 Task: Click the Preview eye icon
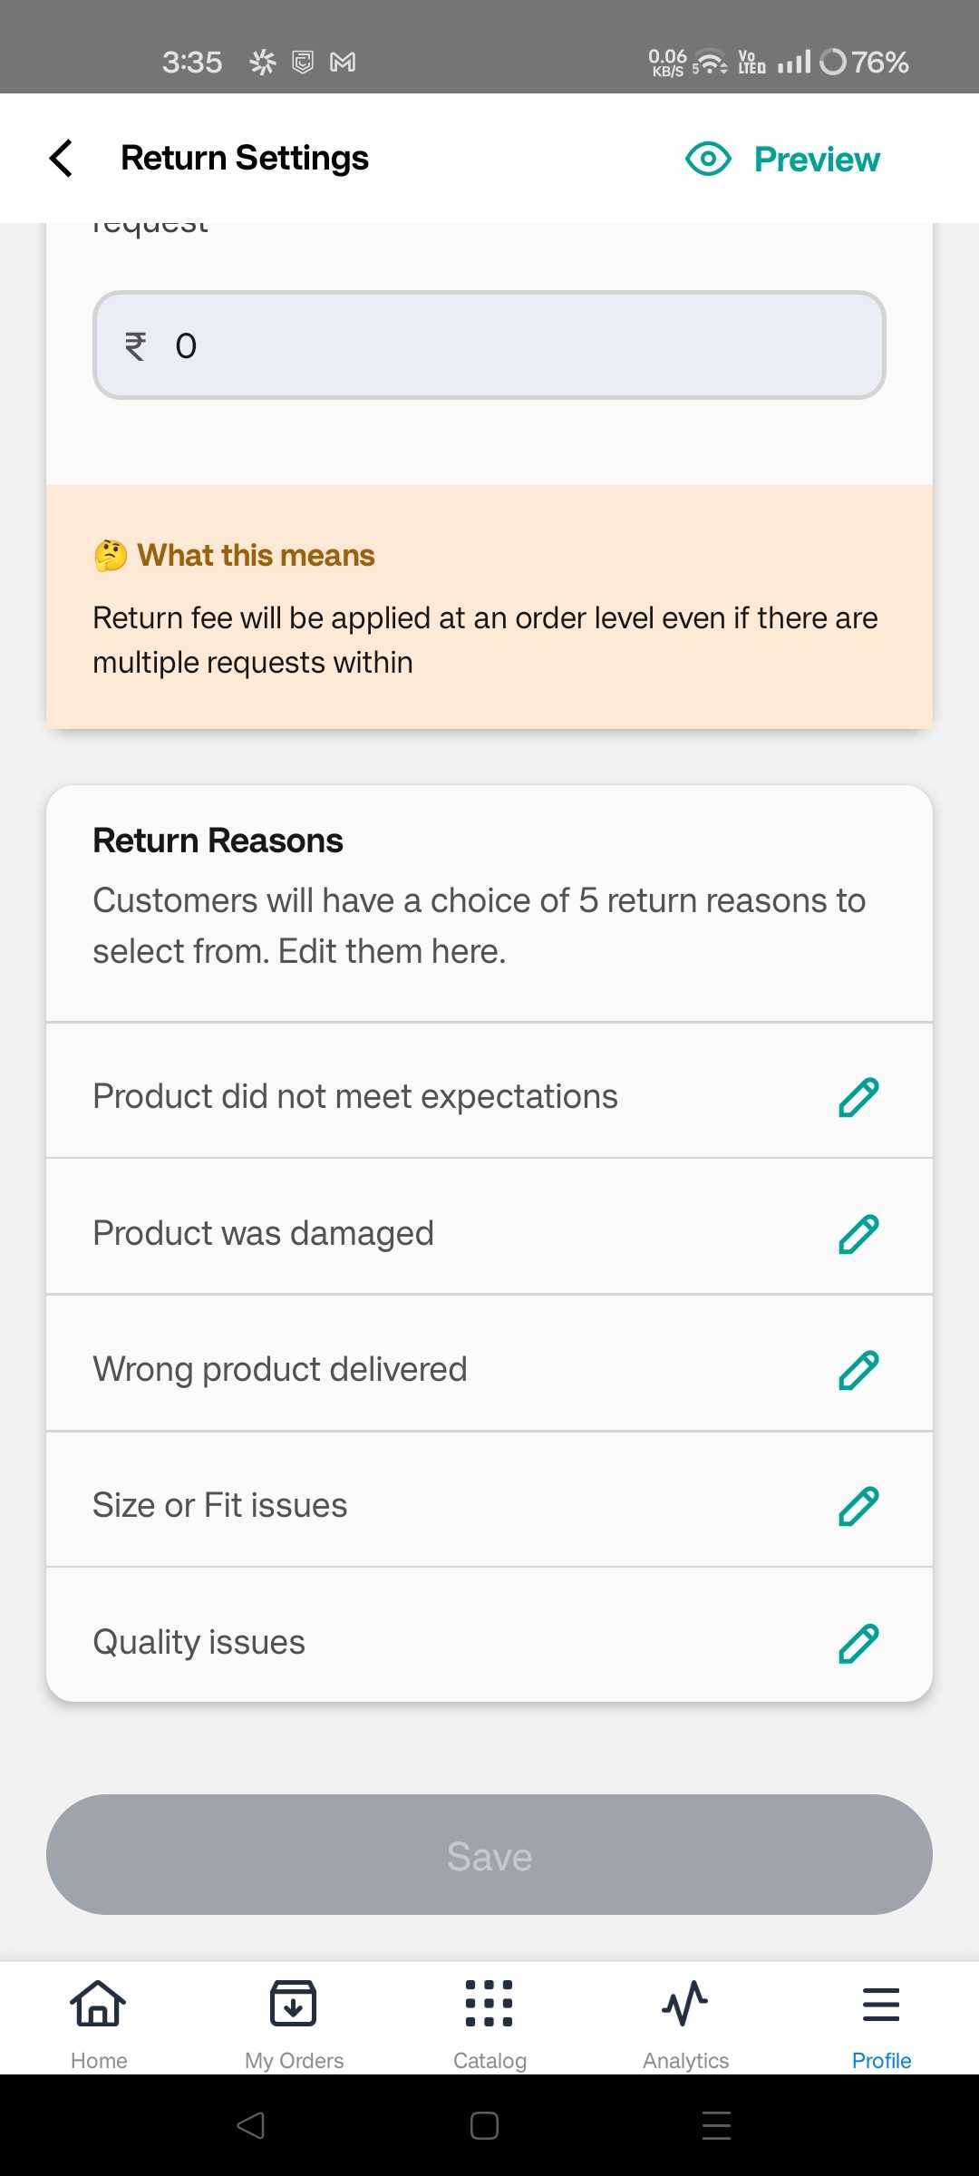(x=708, y=159)
